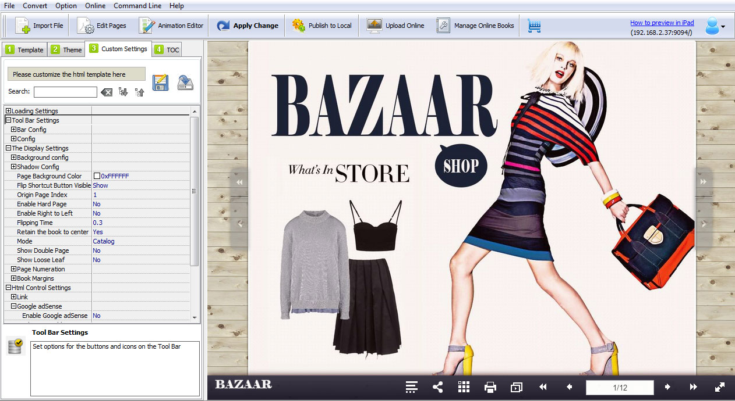Open the File menu
This screenshot has height=401, width=735.
(9, 6)
